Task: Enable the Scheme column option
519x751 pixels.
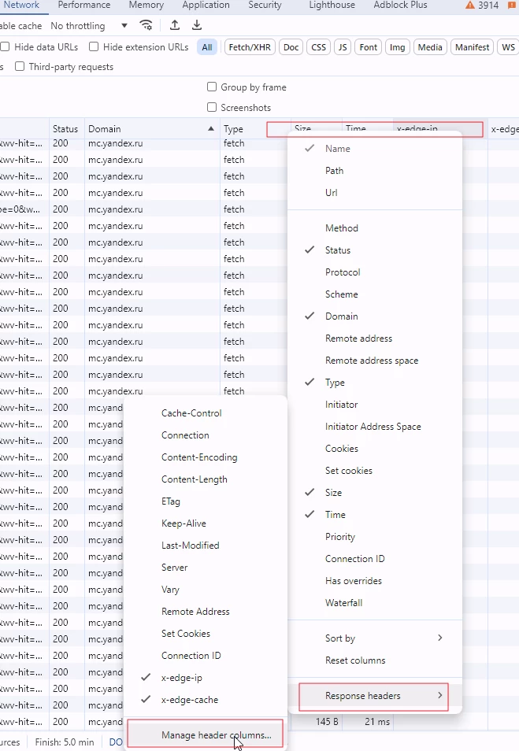Action: coord(375,294)
